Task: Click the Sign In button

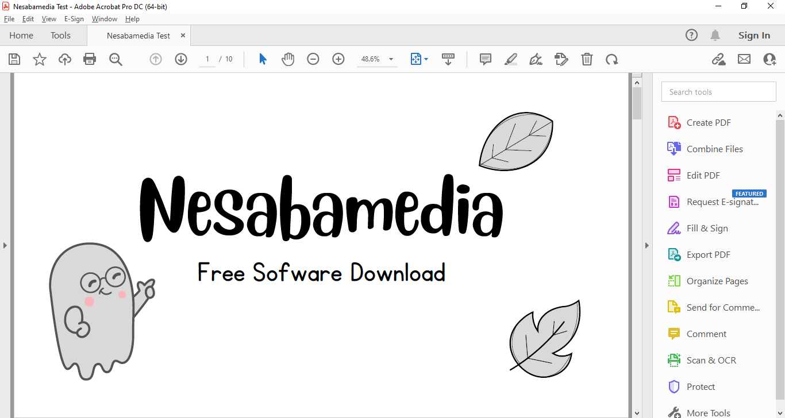Action: point(754,36)
